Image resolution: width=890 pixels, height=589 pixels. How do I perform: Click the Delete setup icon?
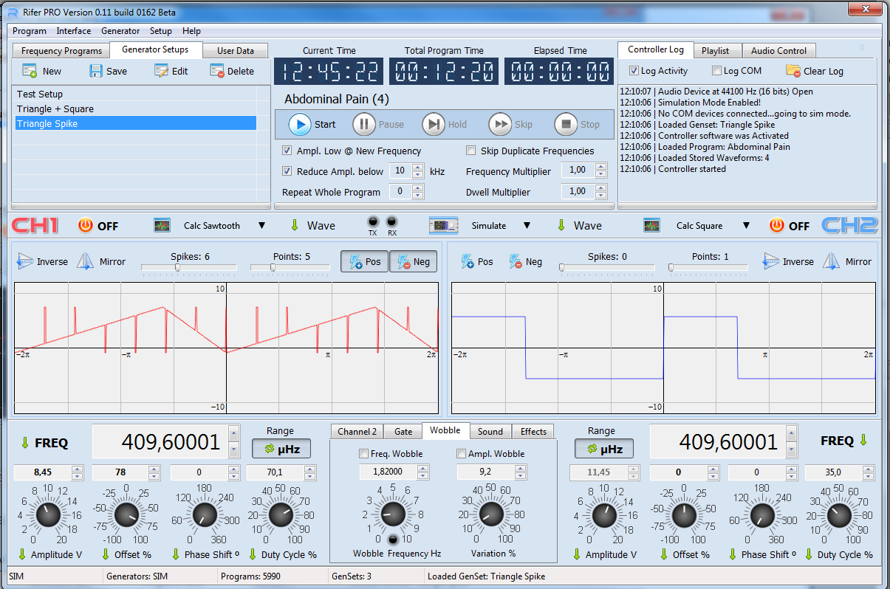coord(217,71)
